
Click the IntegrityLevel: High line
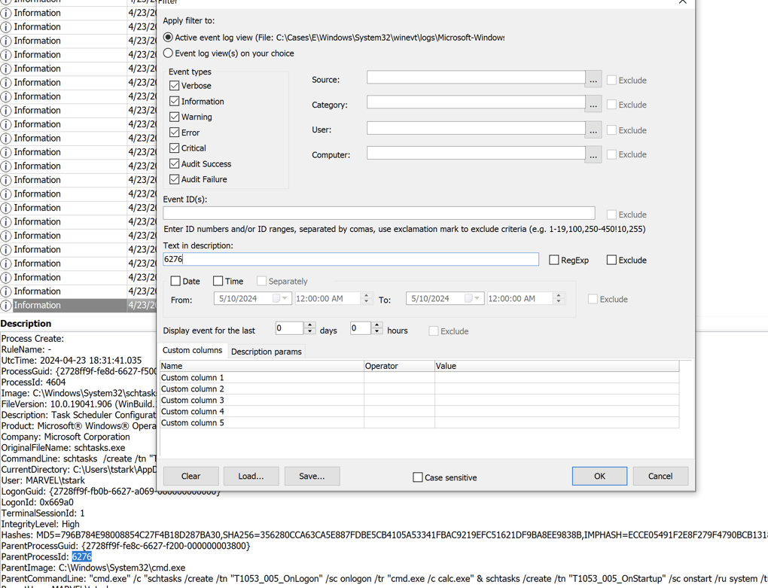(40, 524)
